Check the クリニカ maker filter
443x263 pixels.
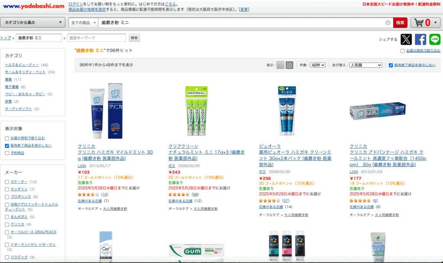click(x=7, y=225)
